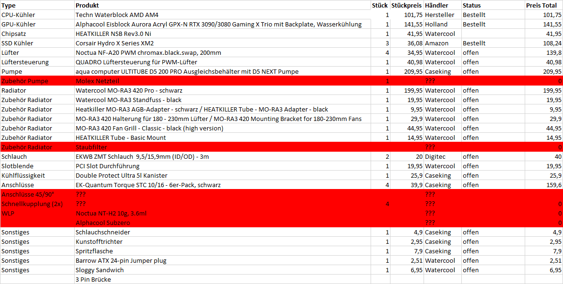Select the Heatkiller MO-RA3 AGB-Adapter product cell
This screenshot has width=563, height=284.
point(223,110)
